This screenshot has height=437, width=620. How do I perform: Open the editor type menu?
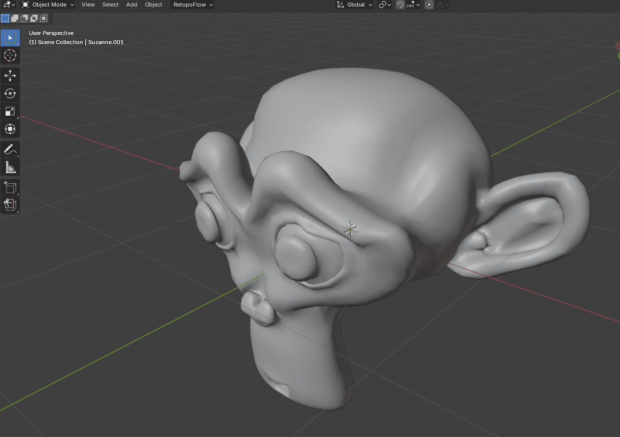tap(9, 5)
